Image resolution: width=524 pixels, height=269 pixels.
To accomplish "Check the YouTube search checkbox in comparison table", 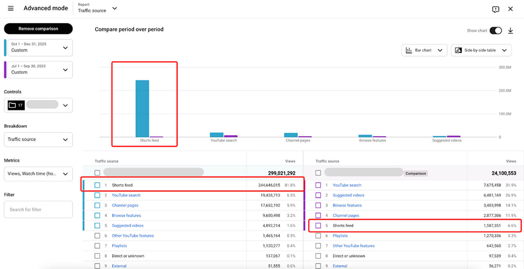I will [318, 185].
